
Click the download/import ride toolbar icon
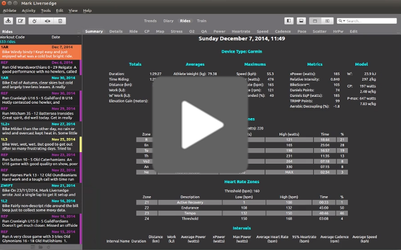point(8,21)
